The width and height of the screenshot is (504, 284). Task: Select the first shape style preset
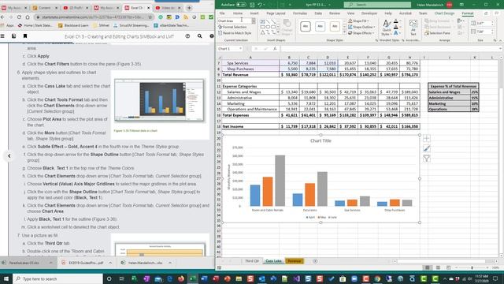tap(306, 26)
